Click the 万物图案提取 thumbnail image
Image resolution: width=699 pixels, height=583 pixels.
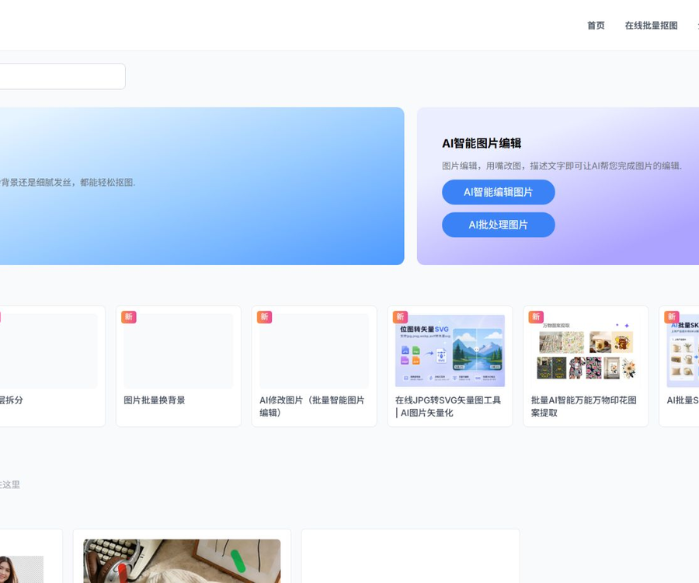586,351
